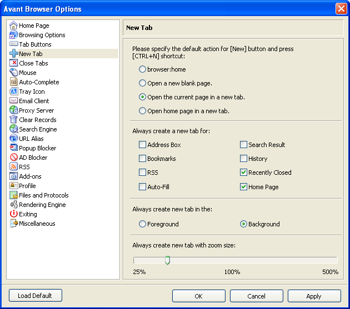Click the Miscellaneous notepad icon
This screenshot has height=309, width=350.
(x=13, y=223)
